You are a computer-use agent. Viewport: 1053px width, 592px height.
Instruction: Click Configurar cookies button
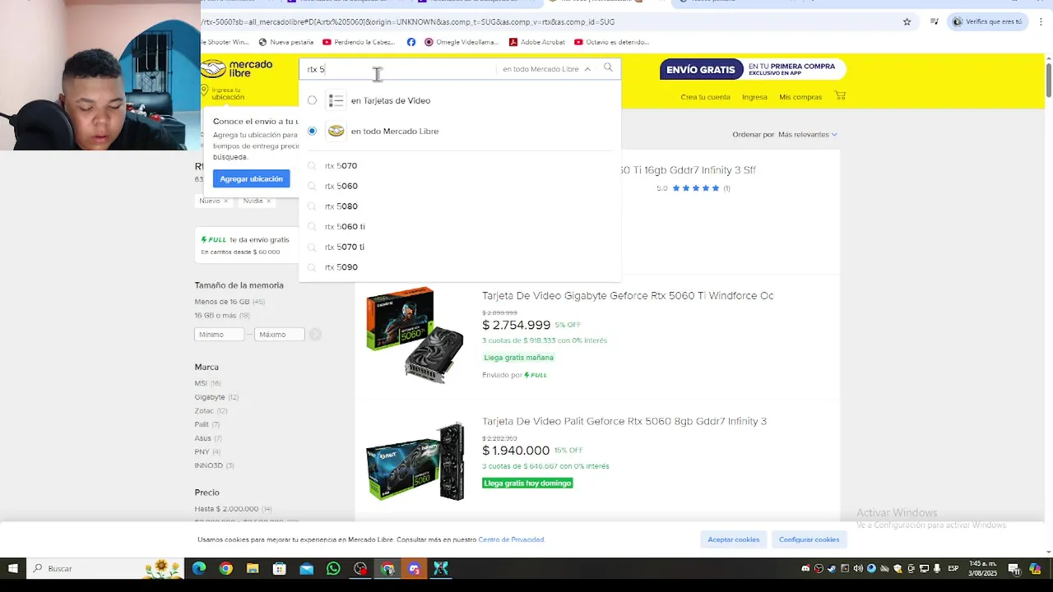click(809, 539)
